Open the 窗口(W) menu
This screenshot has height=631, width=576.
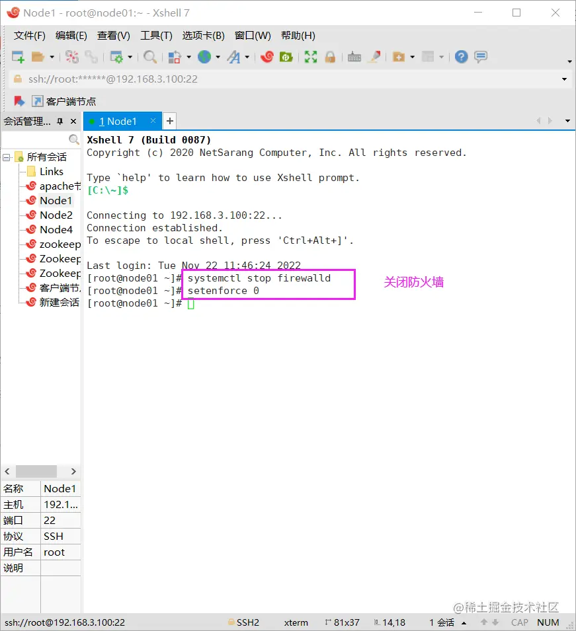253,36
